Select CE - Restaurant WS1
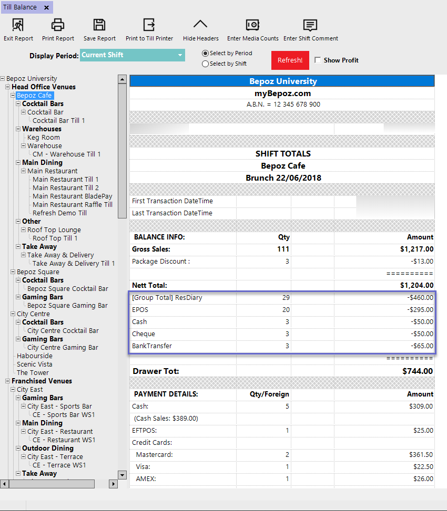 click(64, 440)
